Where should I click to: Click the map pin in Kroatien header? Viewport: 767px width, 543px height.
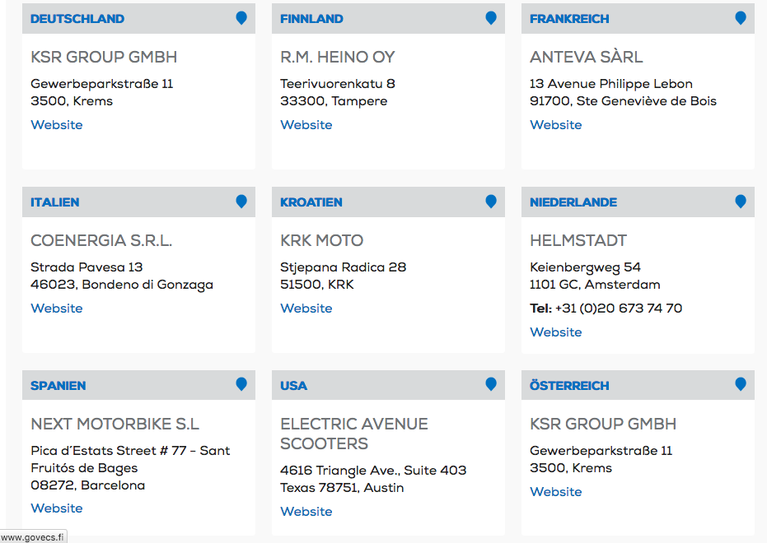pyautogui.click(x=491, y=202)
